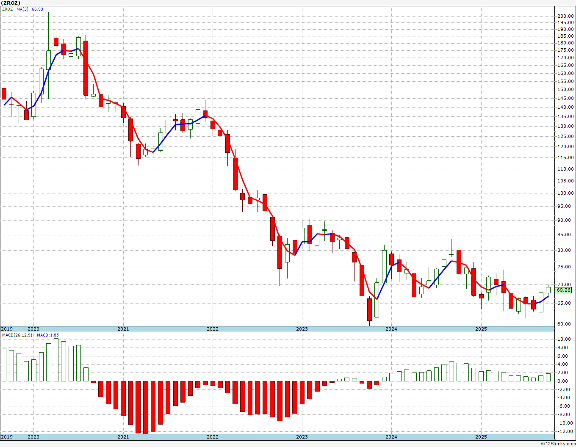Select the MACD:1.85 value readout
The height and width of the screenshot is (447, 576).
coord(48,335)
